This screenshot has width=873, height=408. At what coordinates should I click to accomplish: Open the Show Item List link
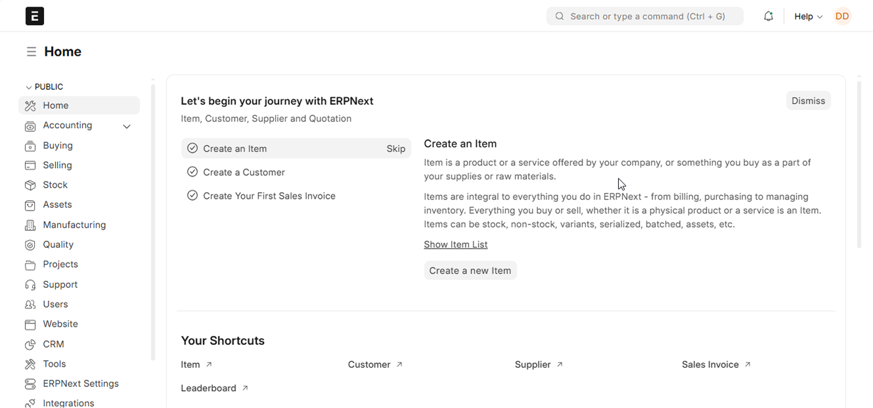(456, 245)
